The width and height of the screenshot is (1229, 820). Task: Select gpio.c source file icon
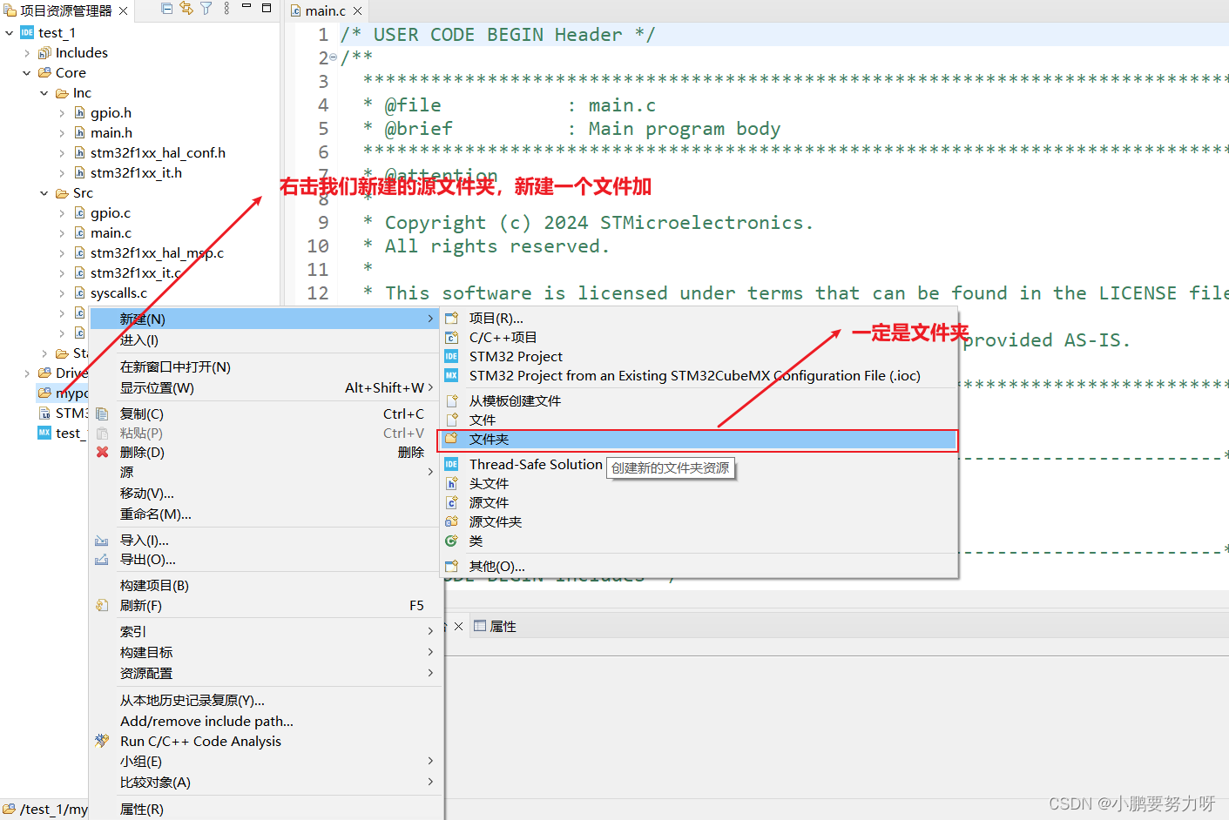click(79, 212)
